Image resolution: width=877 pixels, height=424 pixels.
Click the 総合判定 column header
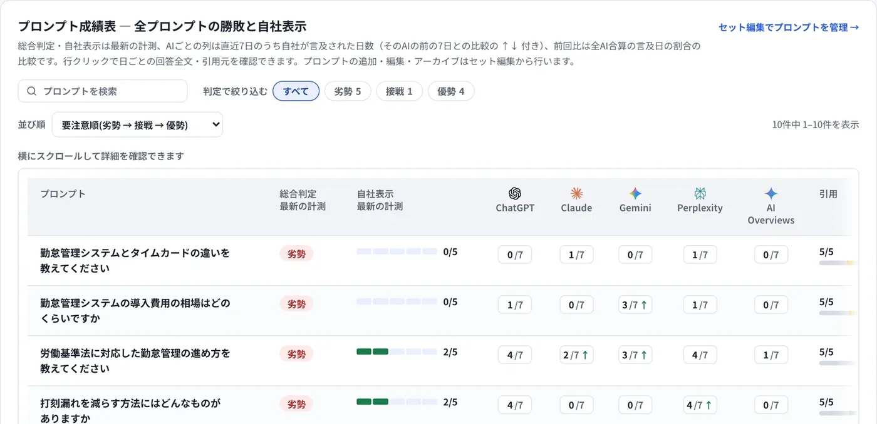coord(303,200)
